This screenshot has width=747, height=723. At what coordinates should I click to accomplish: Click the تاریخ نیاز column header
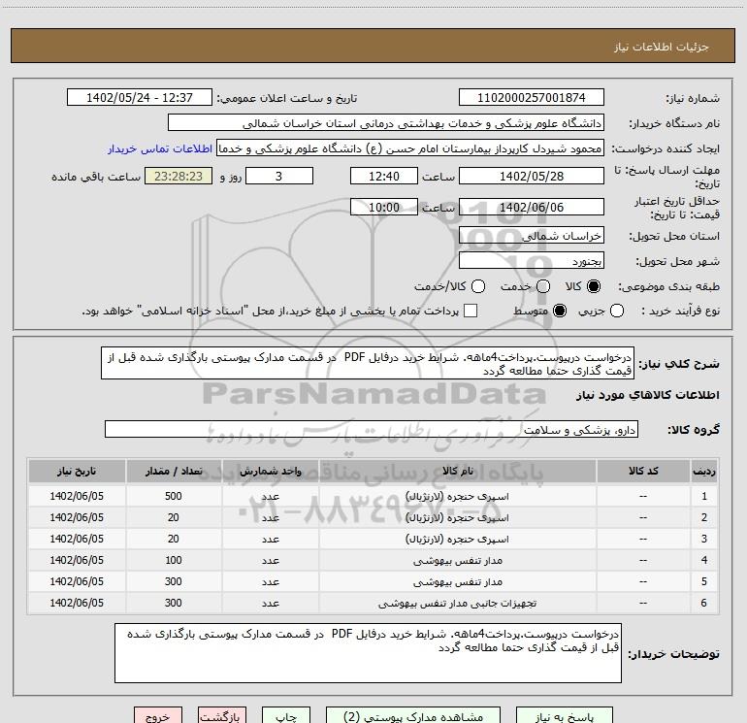click(x=76, y=470)
